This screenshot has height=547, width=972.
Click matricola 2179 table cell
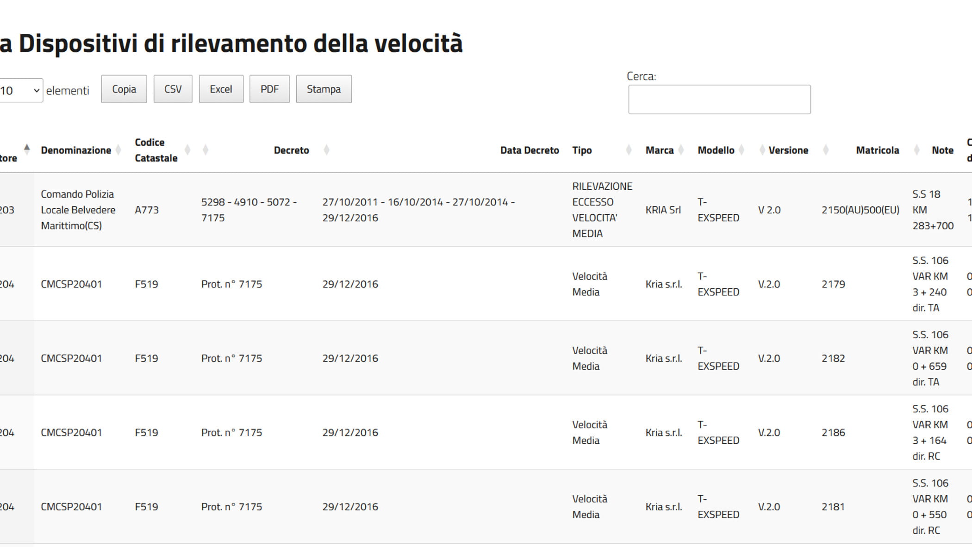[x=833, y=284]
